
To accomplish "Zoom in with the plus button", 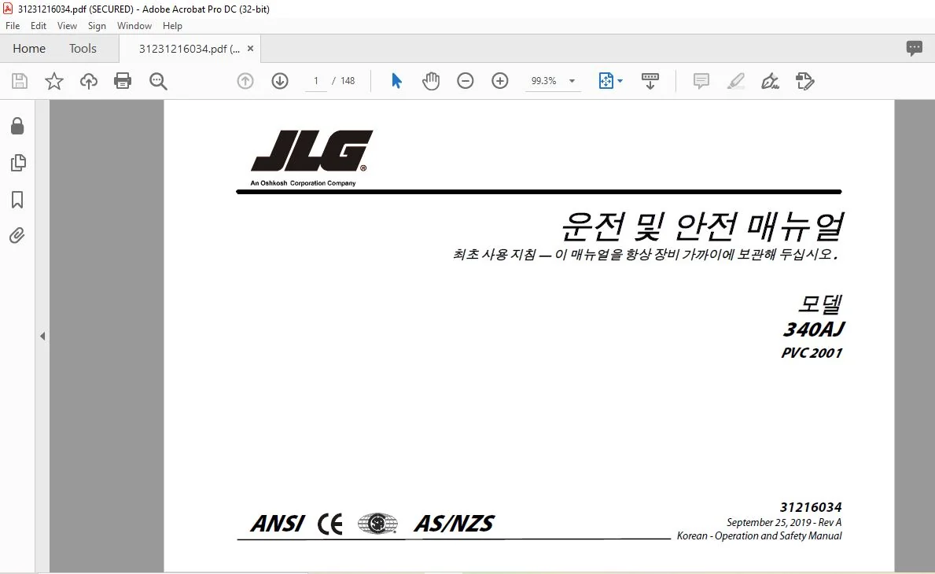I will 499,81.
